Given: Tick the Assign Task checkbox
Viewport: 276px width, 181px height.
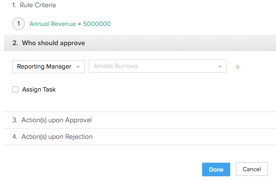Looking at the screenshot, I should coord(16,89).
